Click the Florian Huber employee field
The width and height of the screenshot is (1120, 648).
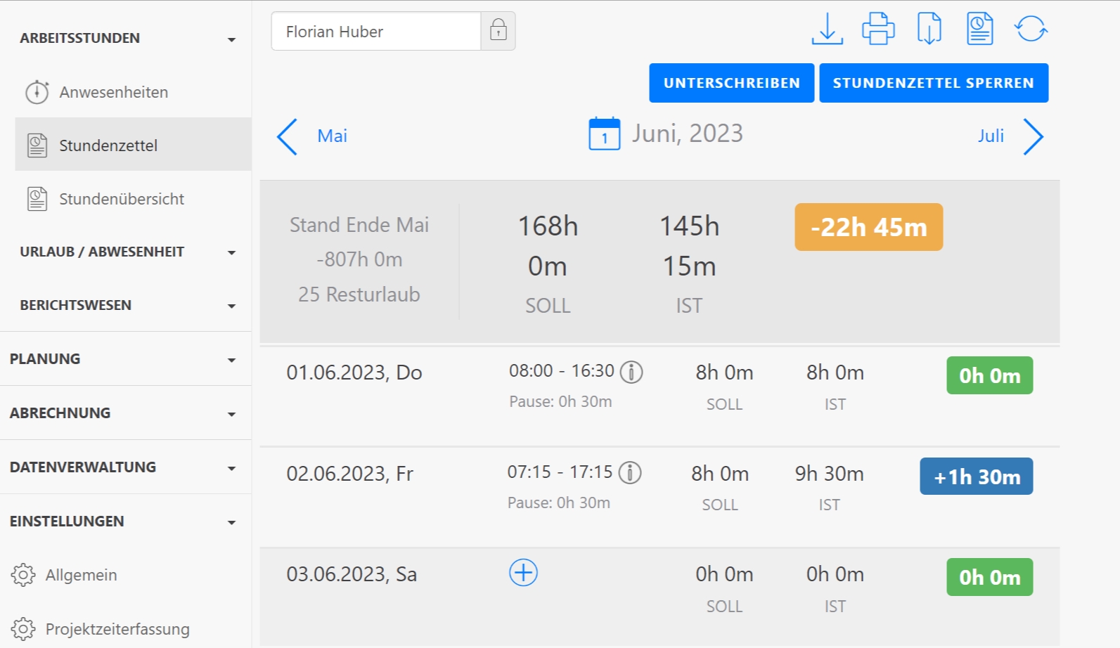pos(376,32)
